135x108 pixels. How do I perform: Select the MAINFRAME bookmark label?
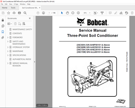click(x=18, y=51)
